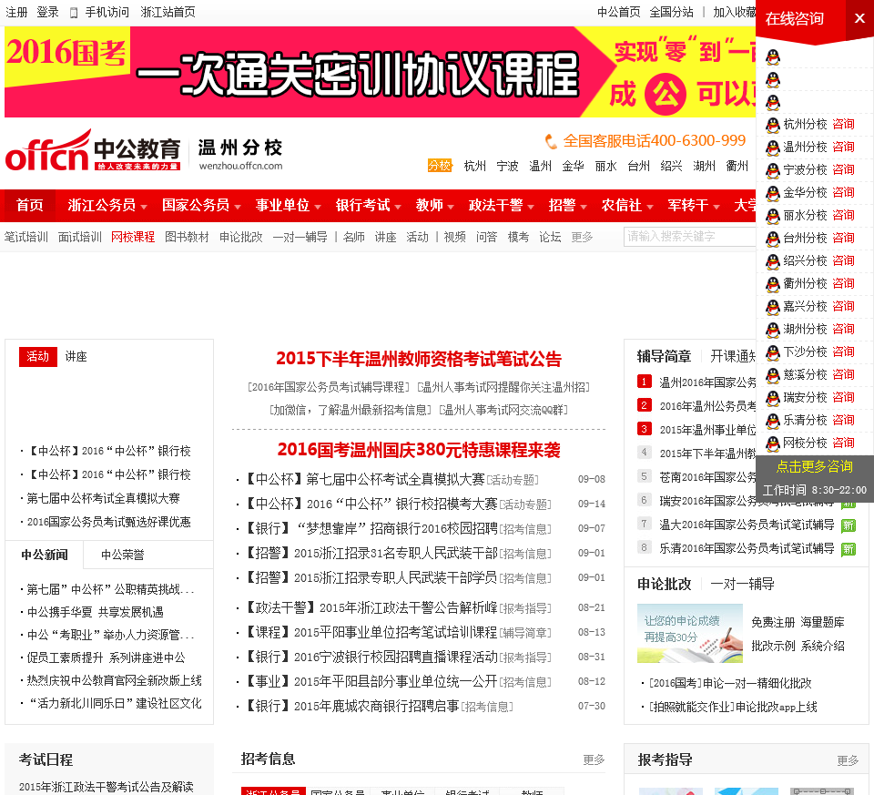Click the QQ penguin icon beside 温州分校
This screenshot has width=874, height=795.
pos(773,148)
